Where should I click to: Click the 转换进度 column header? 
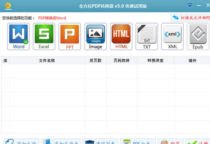(156, 61)
